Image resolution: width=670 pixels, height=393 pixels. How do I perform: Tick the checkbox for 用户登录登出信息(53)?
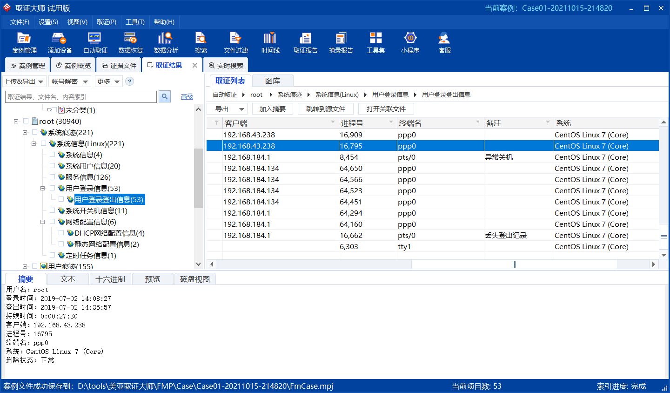pos(61,199)
